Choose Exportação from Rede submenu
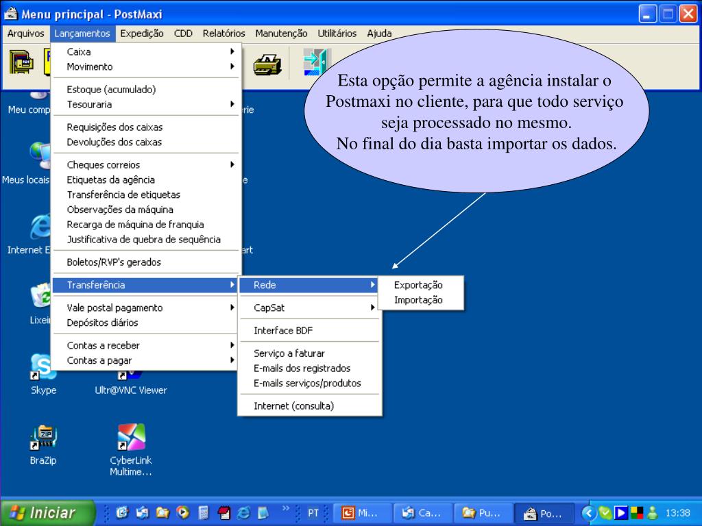The height and width of the screenshot is (526, 702). click(420, 285)
